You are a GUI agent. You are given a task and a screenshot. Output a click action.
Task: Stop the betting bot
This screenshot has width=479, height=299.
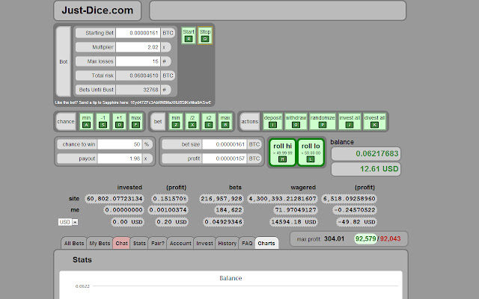coord(205,36)
